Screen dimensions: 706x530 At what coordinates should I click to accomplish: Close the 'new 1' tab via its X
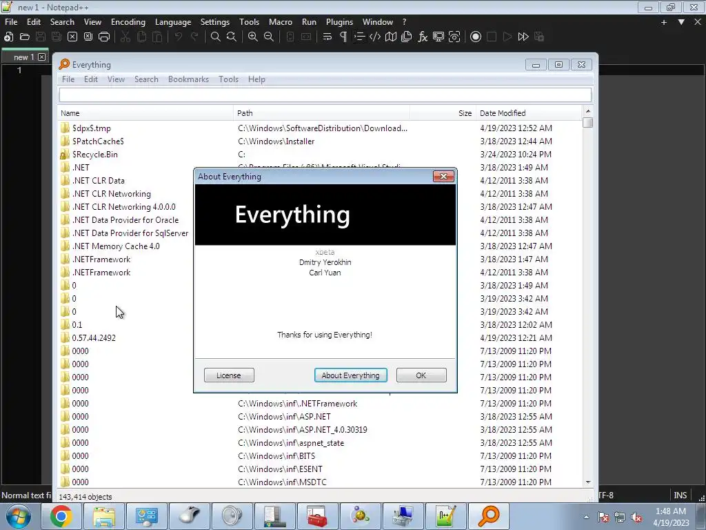tap(41, 57)
